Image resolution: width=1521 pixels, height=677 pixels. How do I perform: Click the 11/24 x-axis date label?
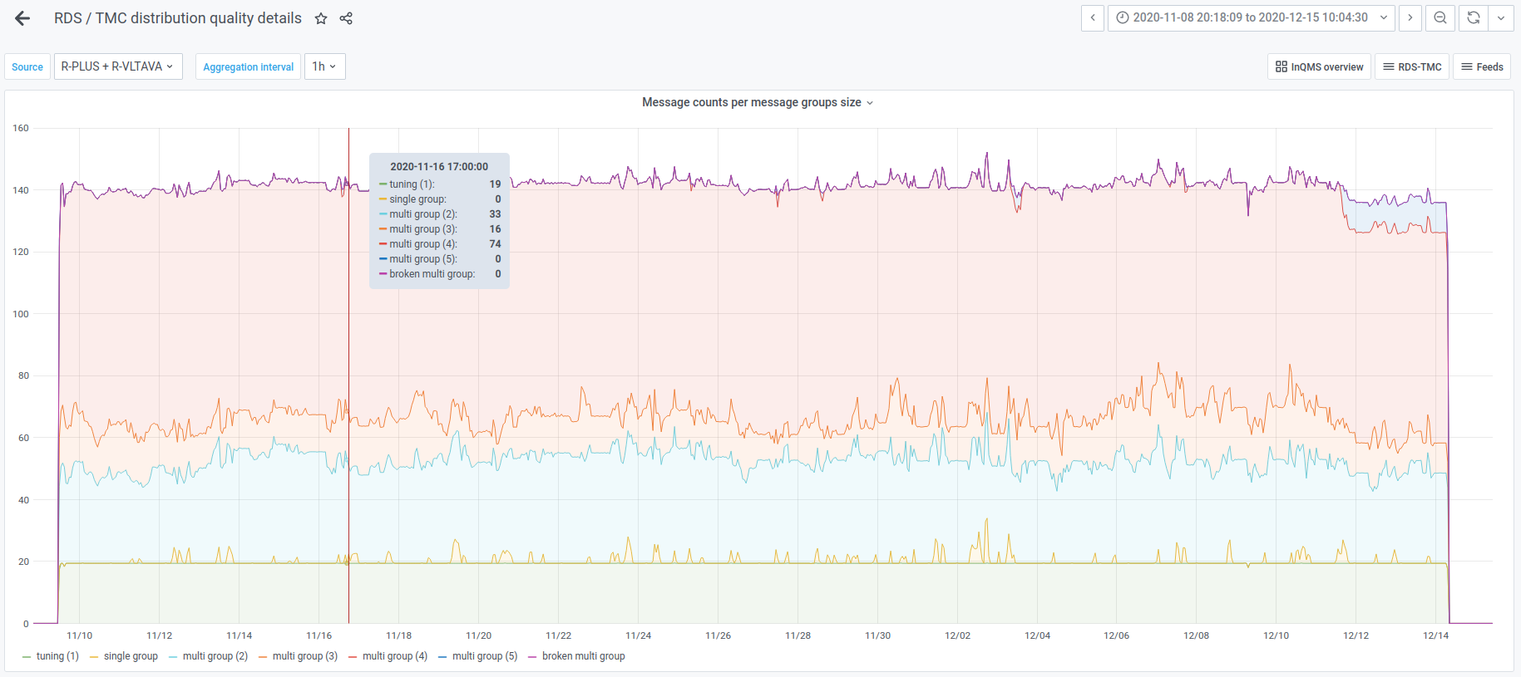pos(639,635)
